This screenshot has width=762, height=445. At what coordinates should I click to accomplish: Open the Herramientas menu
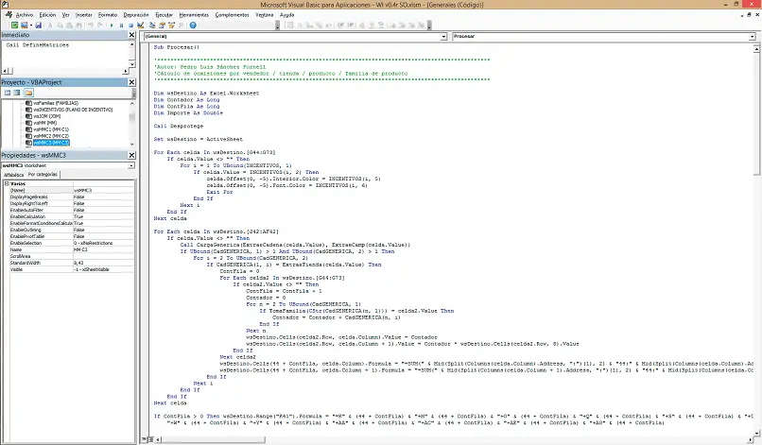[x=195, y=15]
